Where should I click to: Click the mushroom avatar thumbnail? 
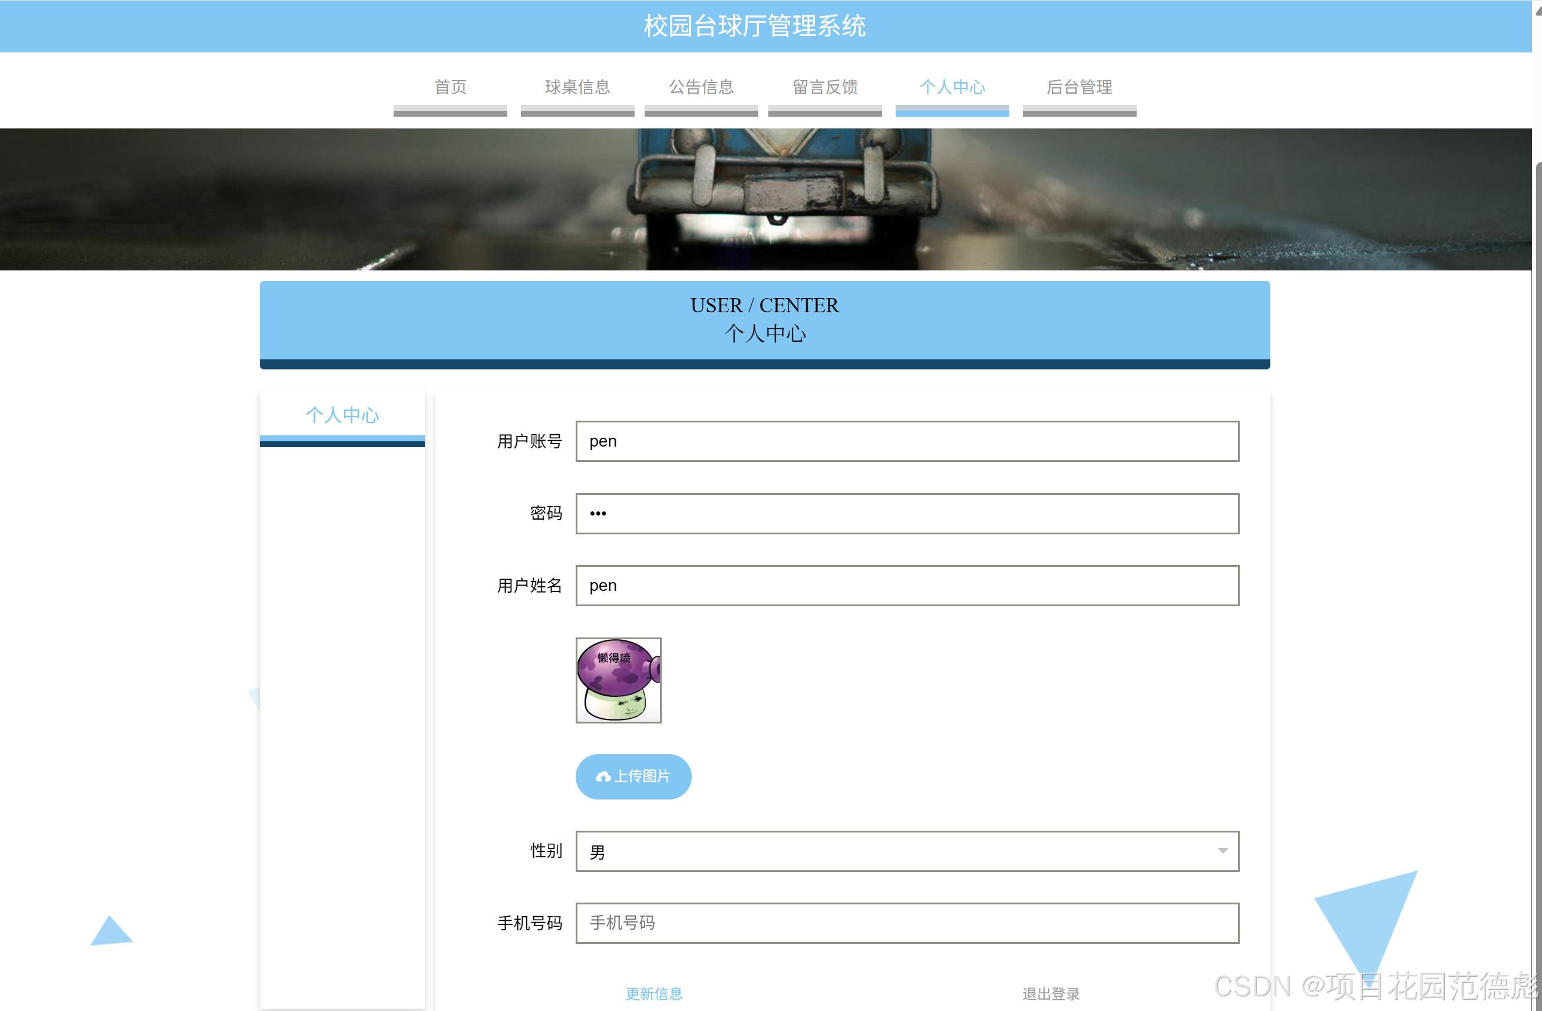pos(618,679)
